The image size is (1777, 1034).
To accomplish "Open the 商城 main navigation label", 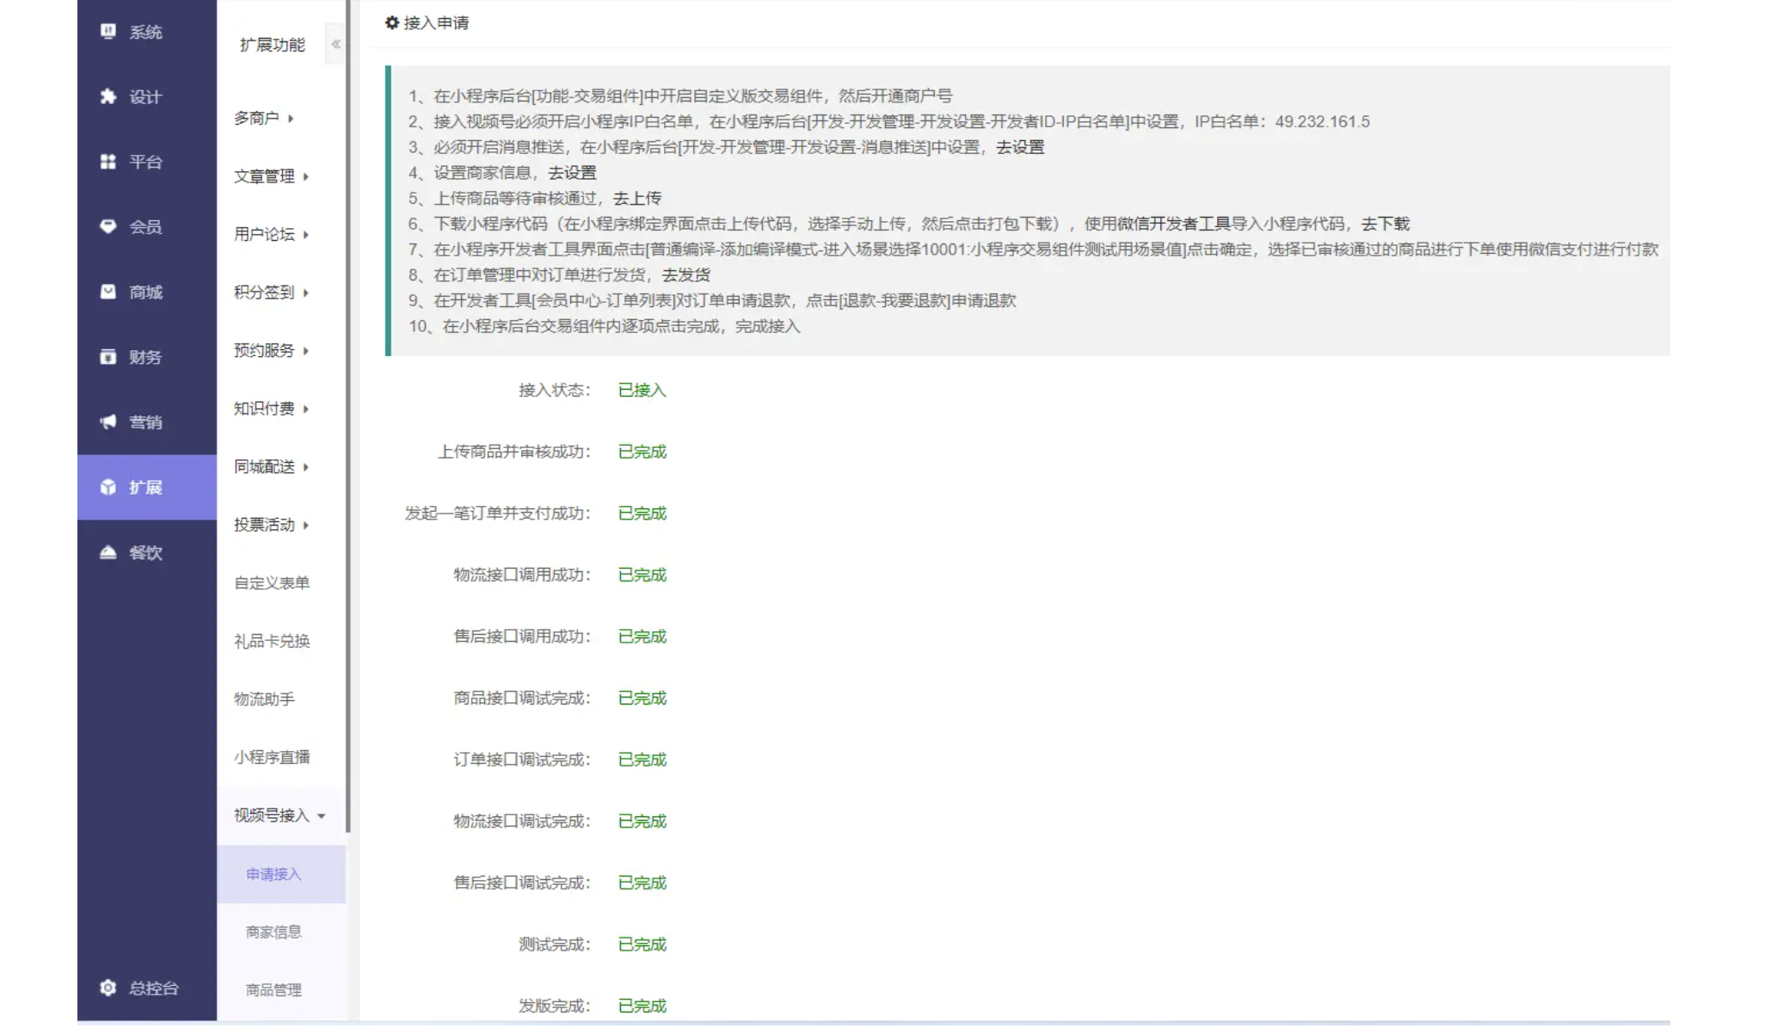I will pyautogui.click(x=145, y=292).
